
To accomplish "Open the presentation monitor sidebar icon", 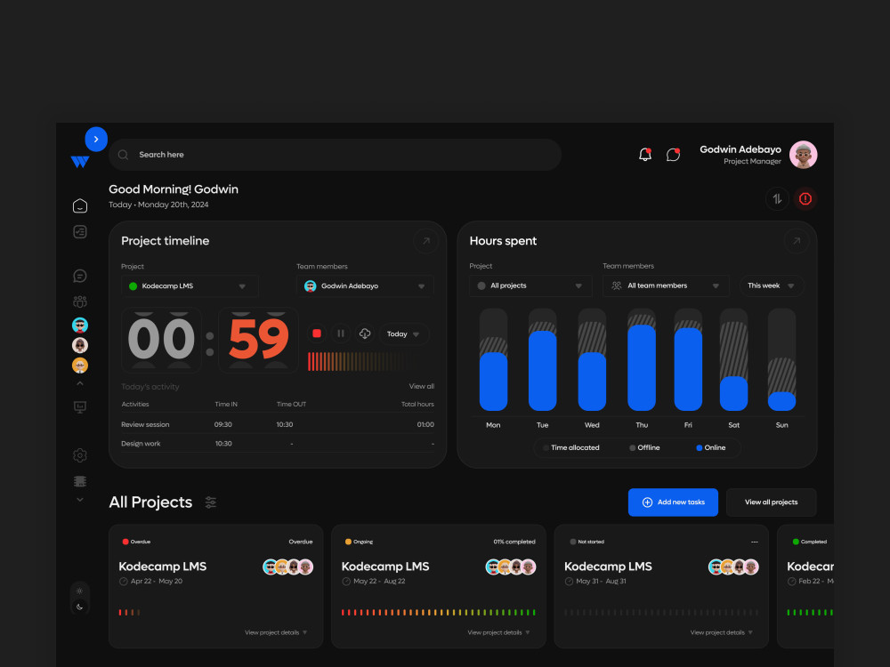I will coord(80,406).
